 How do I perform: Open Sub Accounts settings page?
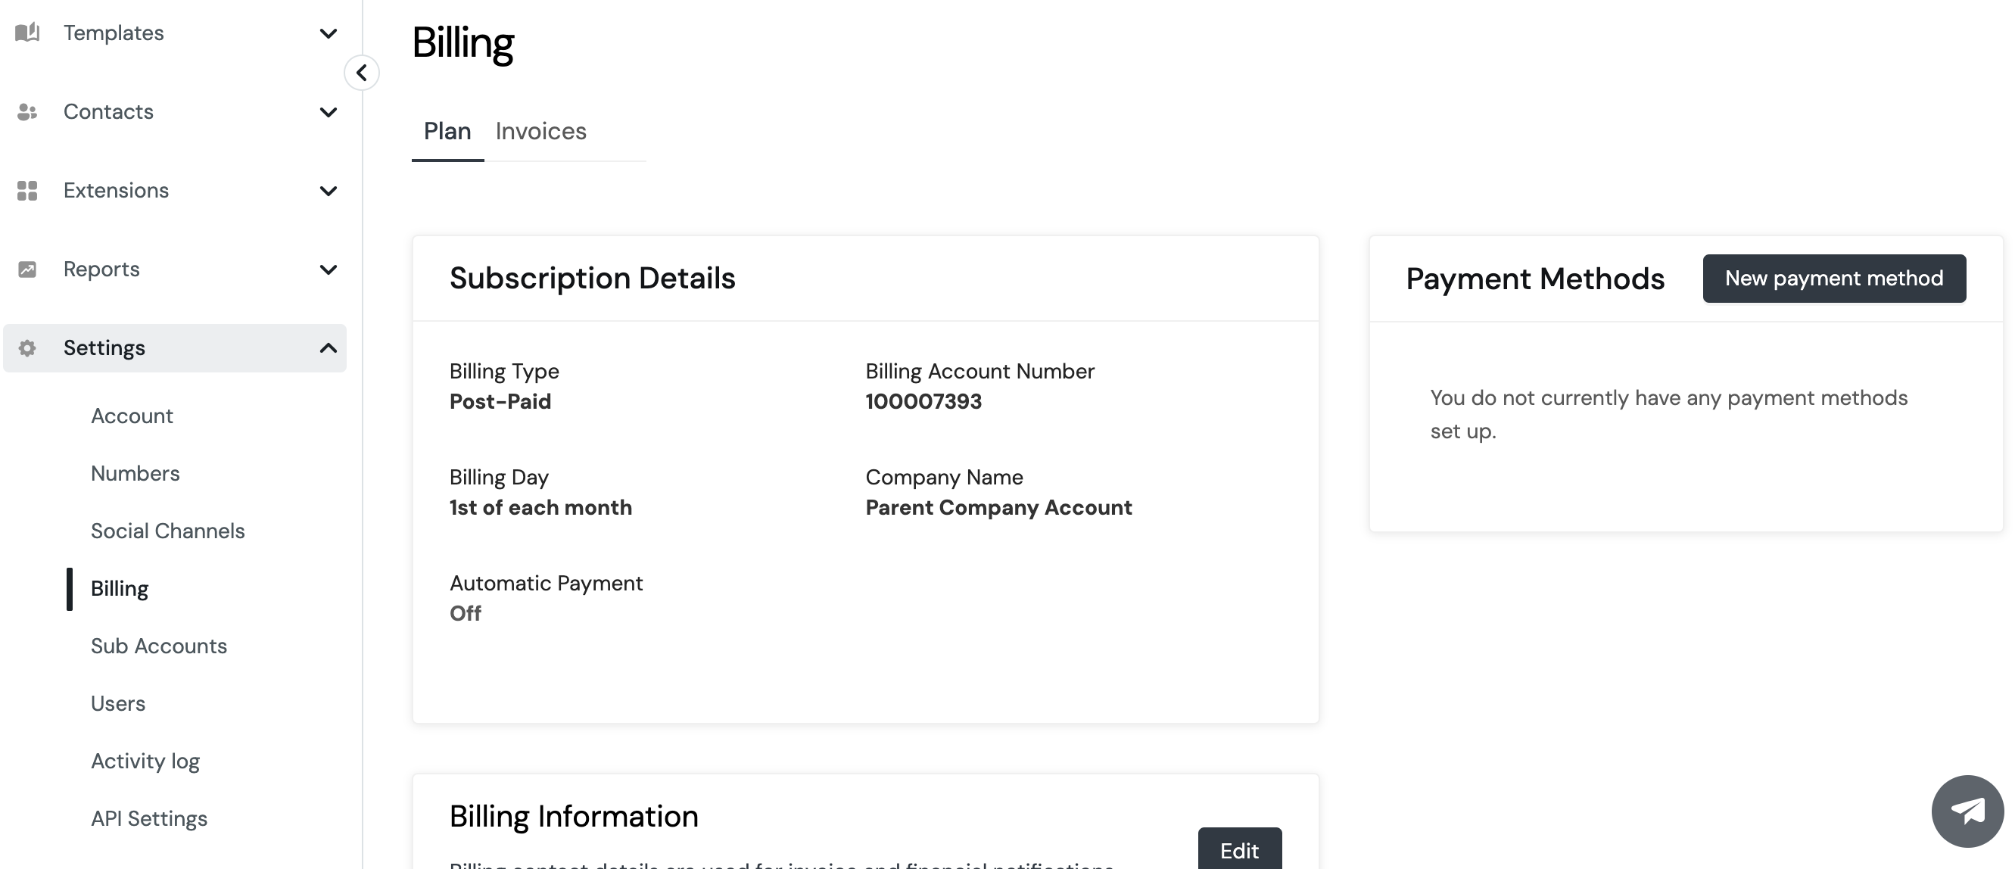pos(159,646)
